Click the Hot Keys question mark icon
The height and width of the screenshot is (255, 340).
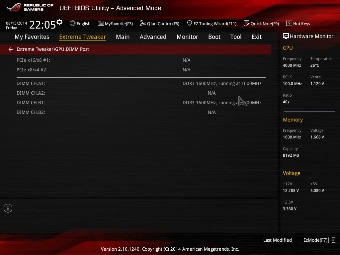click(x=289, y=23)
